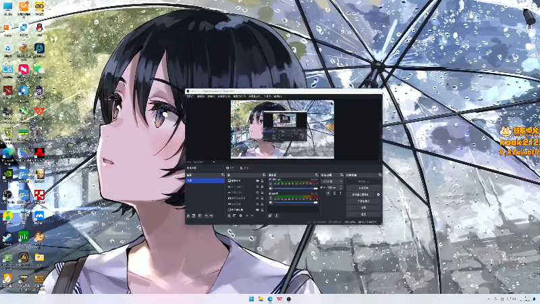Open the File menu in OBS

coord(190,97)
